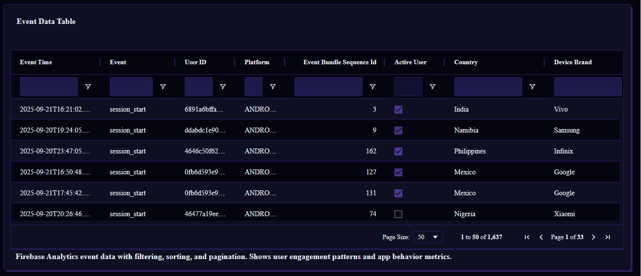Open the Page Size dropdown
This screenshot has width=641, height=276.
coord(428,237)
